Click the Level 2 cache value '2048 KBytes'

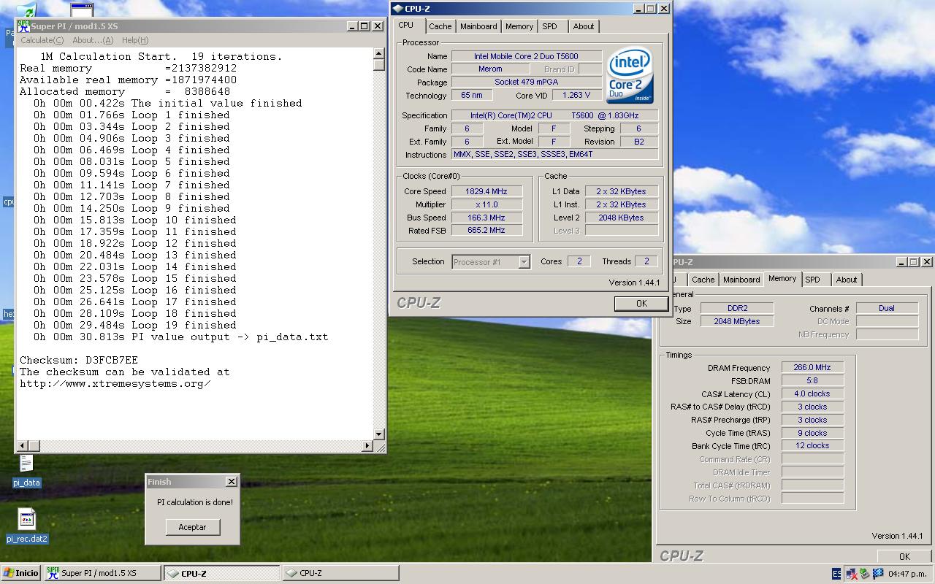(x=620, y=218)
